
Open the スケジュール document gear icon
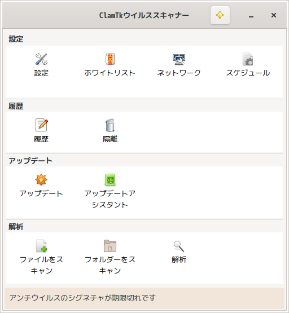pyautogui.click(x=248, y=59)
